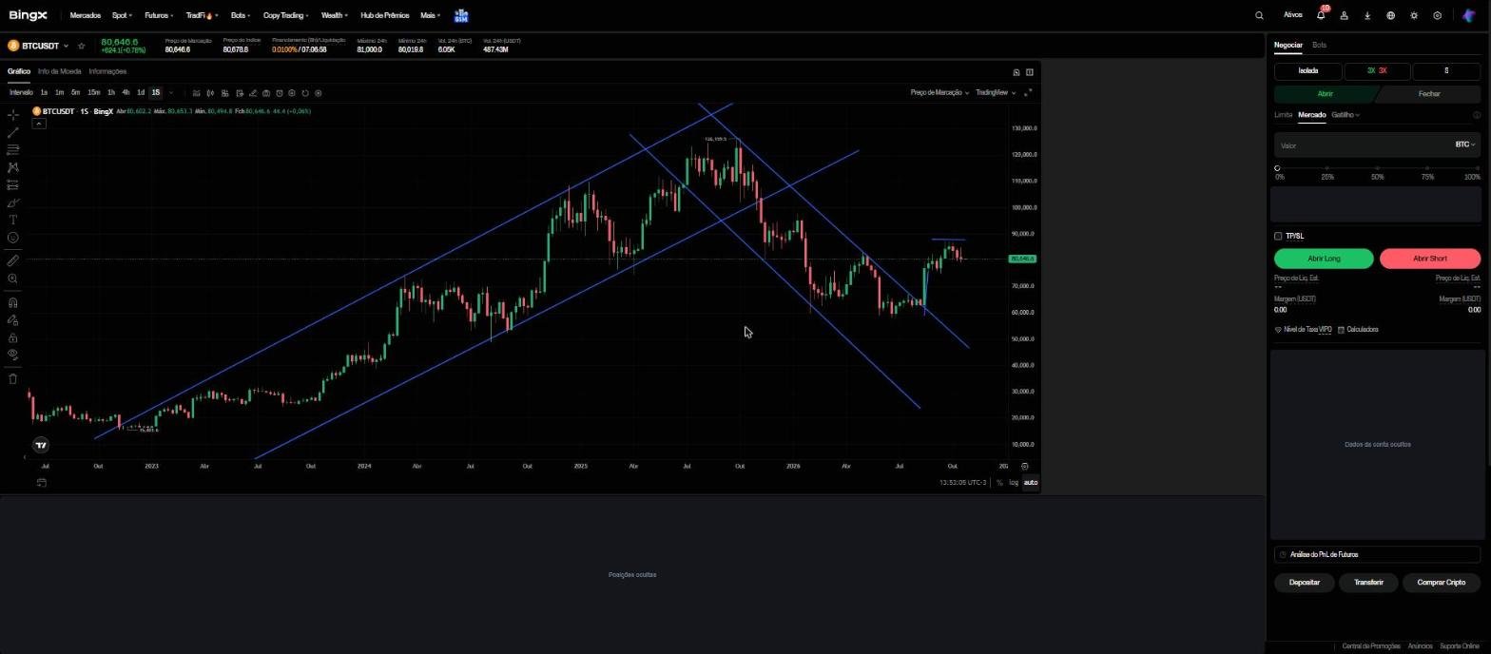Viewport: 1491px width, 654px height.
Task: Select Limite order tab
Action: click(x=1283, y=115)
